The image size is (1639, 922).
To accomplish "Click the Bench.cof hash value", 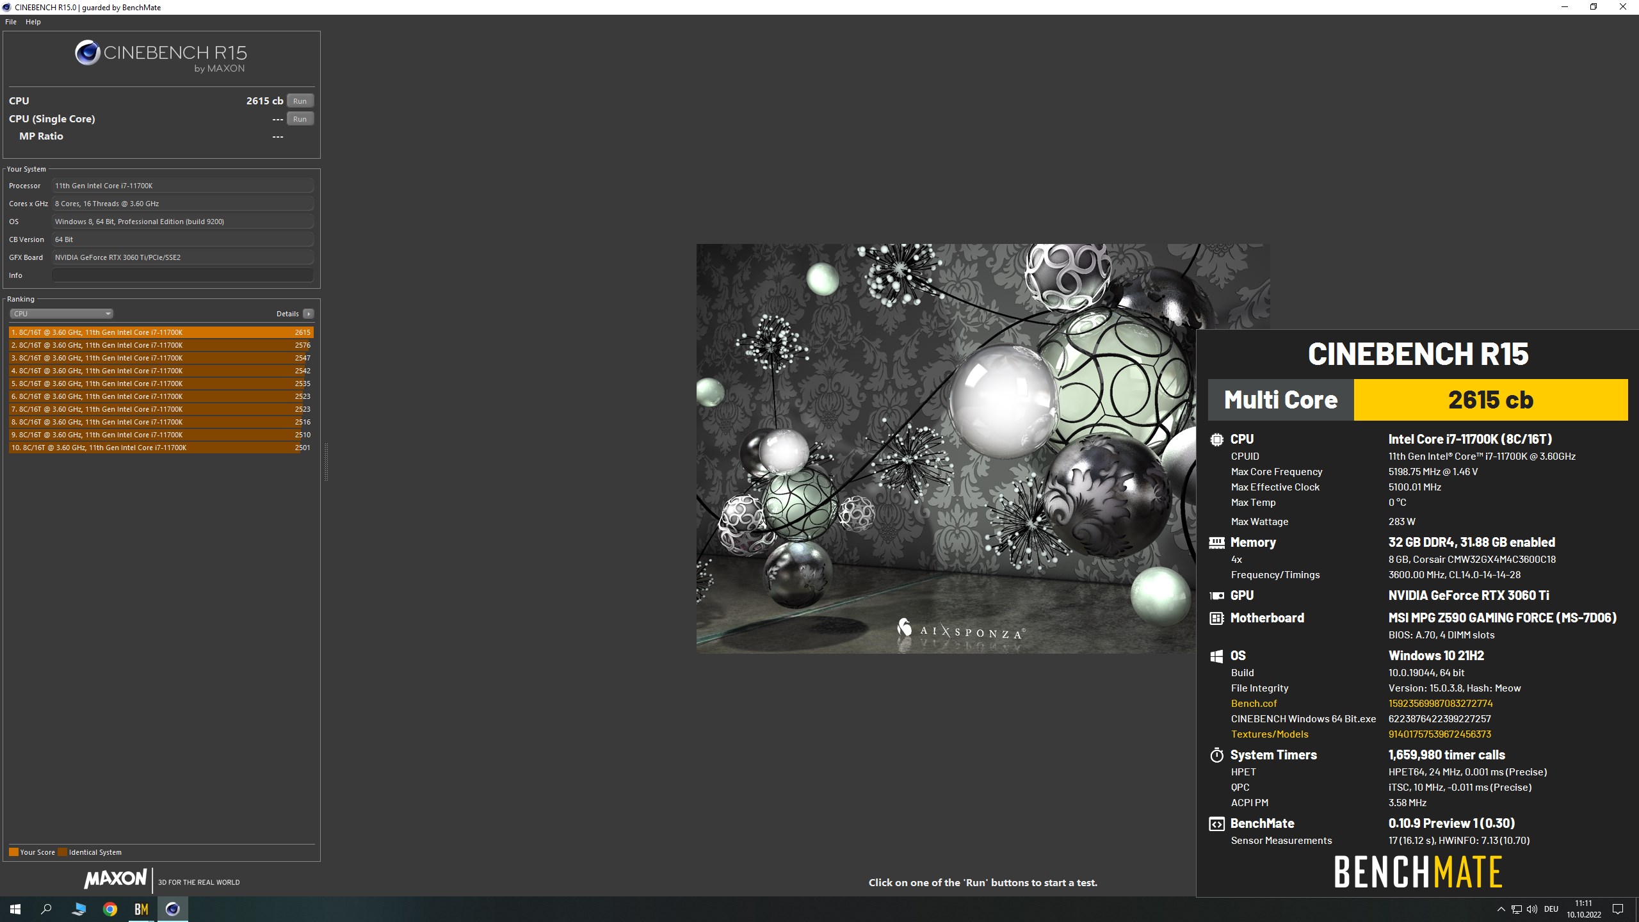I will tap(1441, 703).
